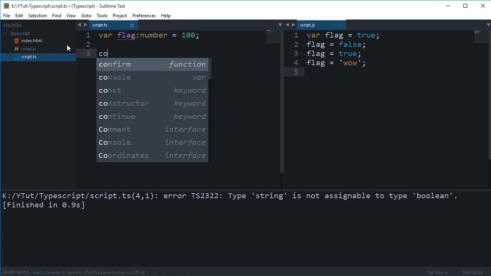Click the TypeScript syntax selector in status bar
The height and width of the screenshot is (276, 491).
click(472, 273)
